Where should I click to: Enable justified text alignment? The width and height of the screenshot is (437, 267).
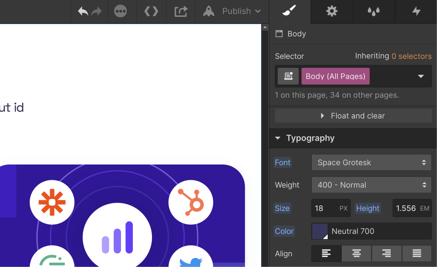[417, 253]
